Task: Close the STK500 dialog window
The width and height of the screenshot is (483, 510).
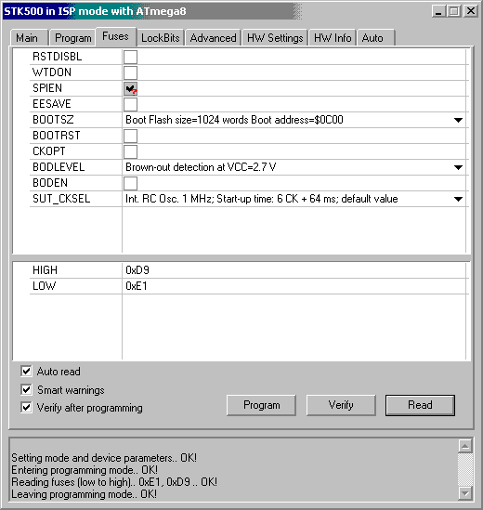Action: pyautogui.click(x=470, y=11)
